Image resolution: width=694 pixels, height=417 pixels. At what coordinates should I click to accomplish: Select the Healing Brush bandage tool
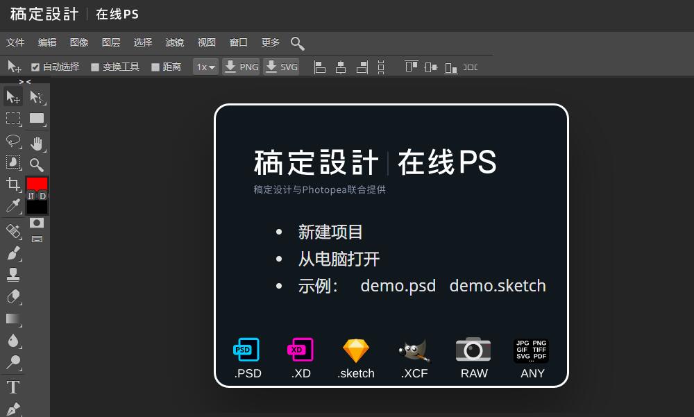coord(12,231)
